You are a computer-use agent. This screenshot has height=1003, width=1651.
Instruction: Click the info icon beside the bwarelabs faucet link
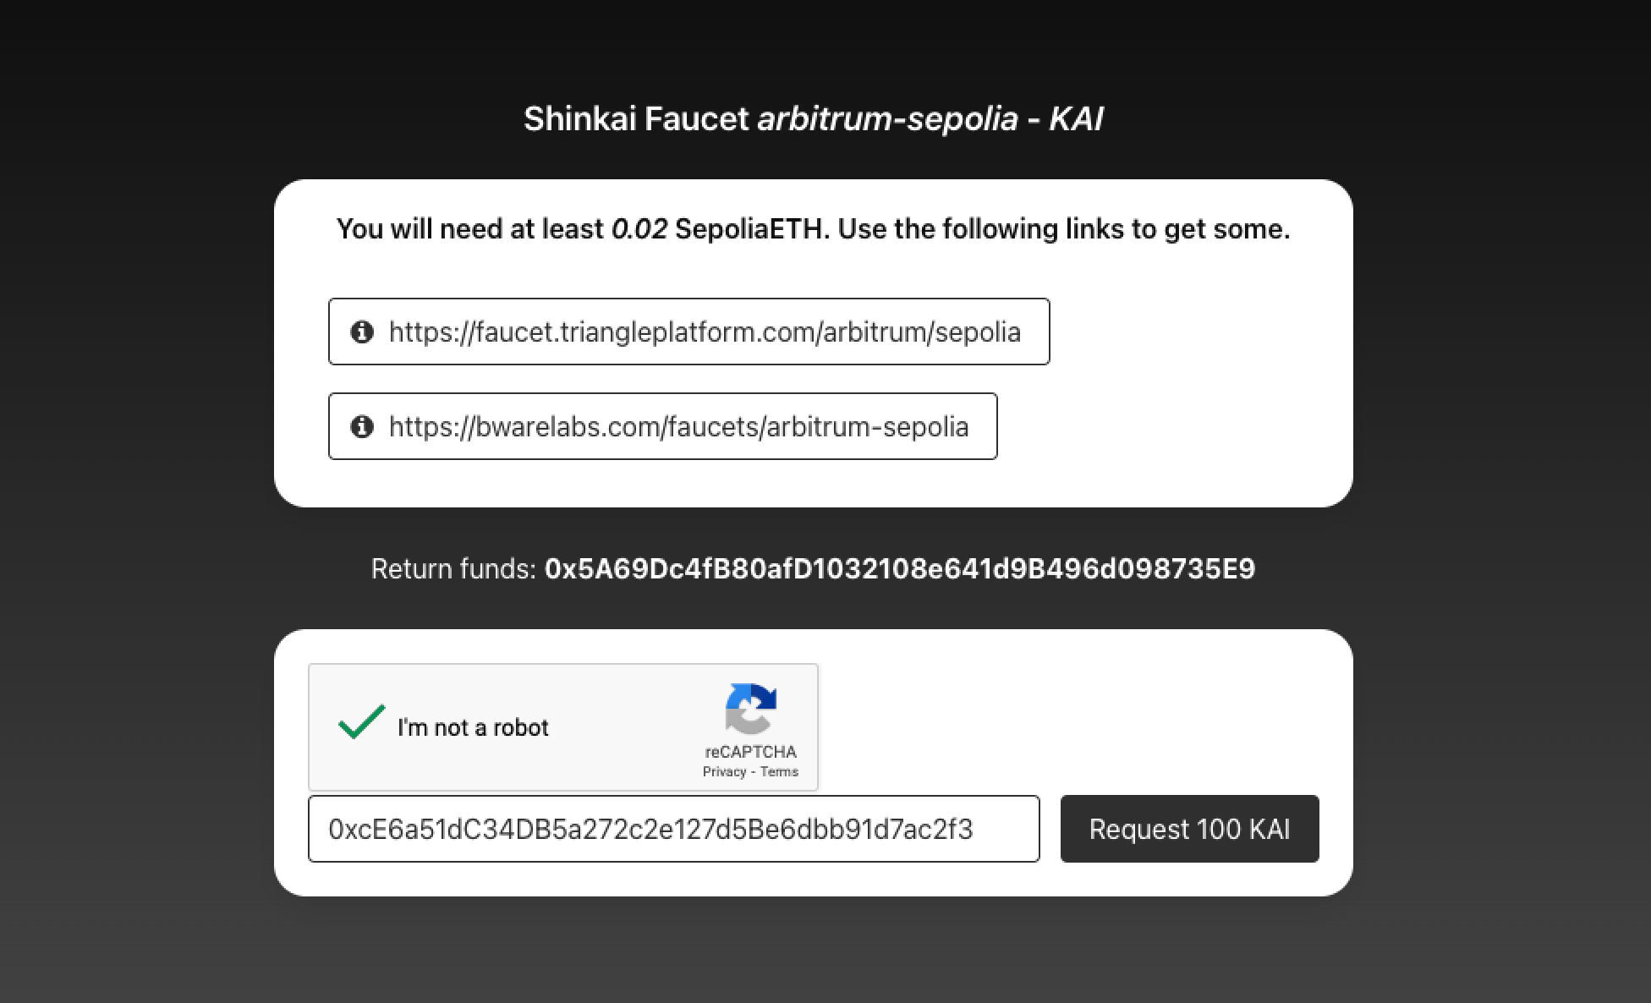[363, 426]
